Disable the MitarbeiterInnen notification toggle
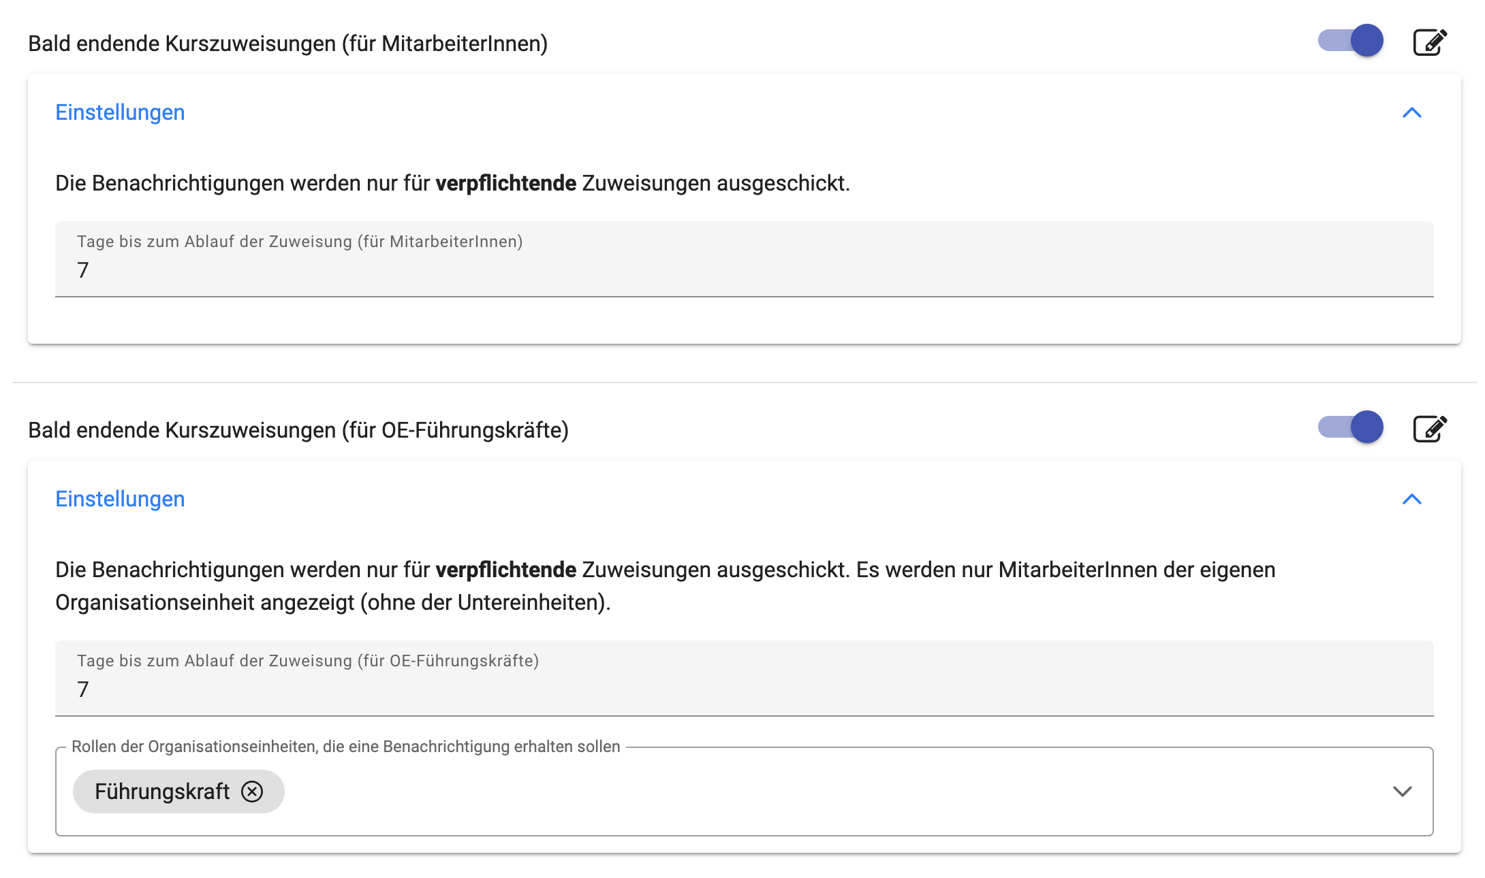 click(1351, 41)
